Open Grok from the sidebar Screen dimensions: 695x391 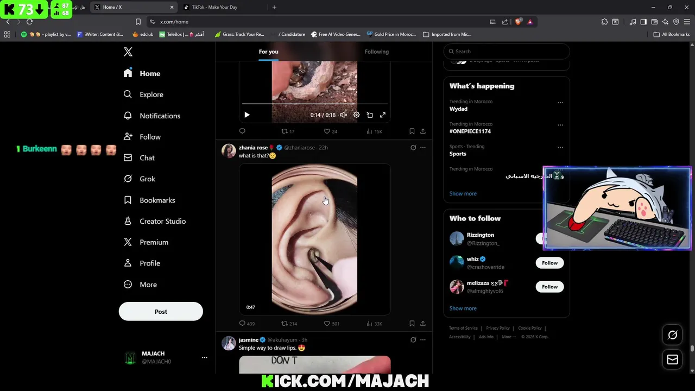[x=140, y=179]
